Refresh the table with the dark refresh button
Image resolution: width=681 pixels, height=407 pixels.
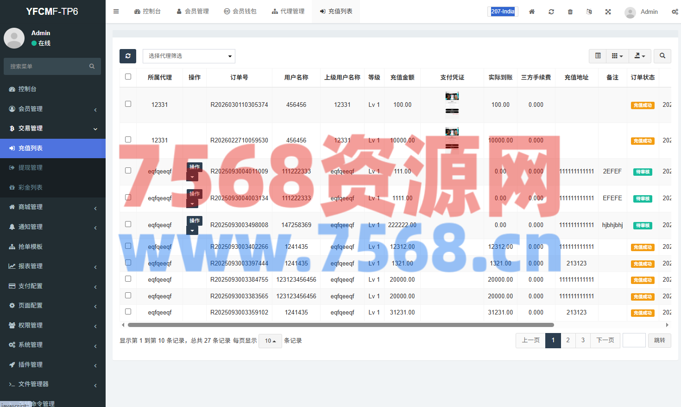pyautogui.click(x=128, y=56)
